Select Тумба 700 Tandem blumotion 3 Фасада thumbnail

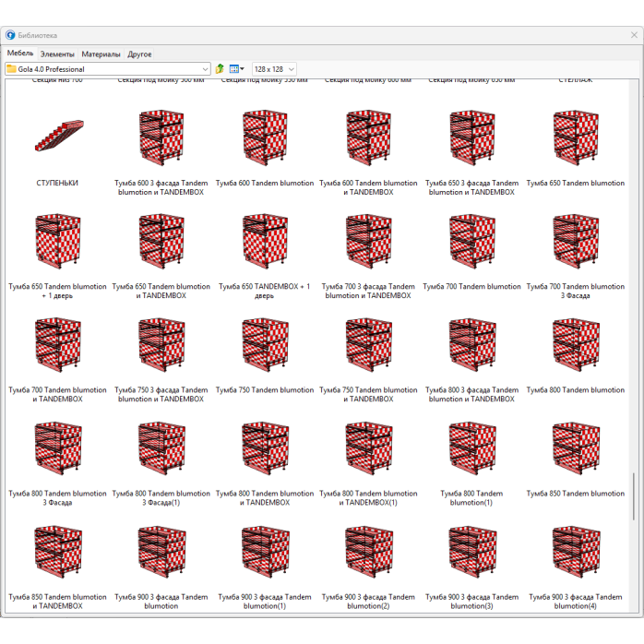point(576,241)
